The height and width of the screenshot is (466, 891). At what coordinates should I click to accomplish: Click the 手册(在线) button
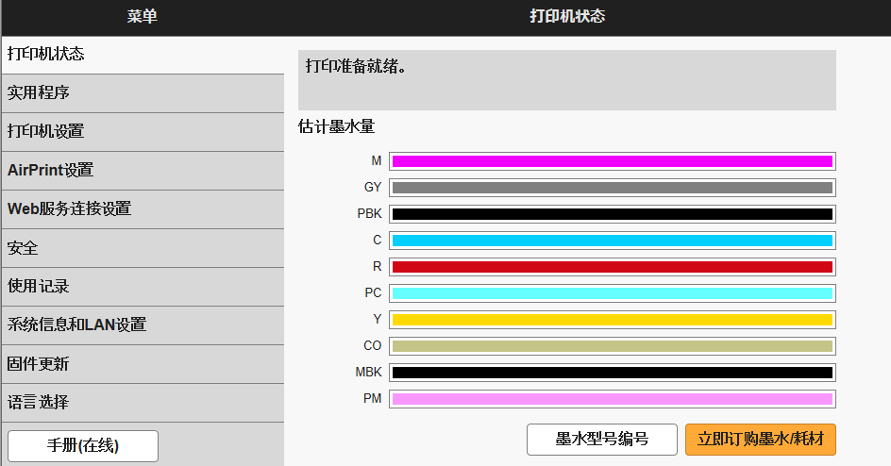click(x=83, y=445)
